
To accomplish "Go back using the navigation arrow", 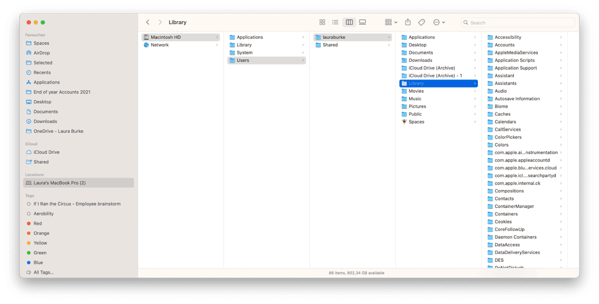I will pos(148,22).
